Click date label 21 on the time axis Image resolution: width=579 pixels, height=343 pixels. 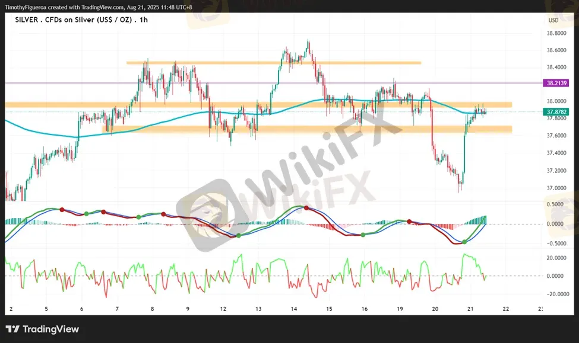pos(470,309)
